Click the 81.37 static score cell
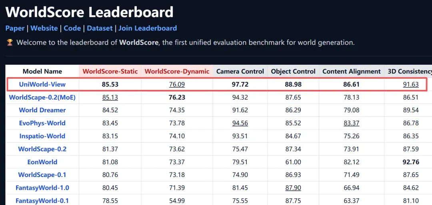The height and width of the screenshot is (205, 432). (x=110, y=149)
